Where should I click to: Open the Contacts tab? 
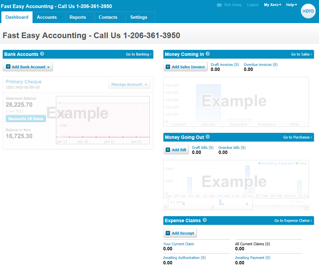[x=108, y=17]
